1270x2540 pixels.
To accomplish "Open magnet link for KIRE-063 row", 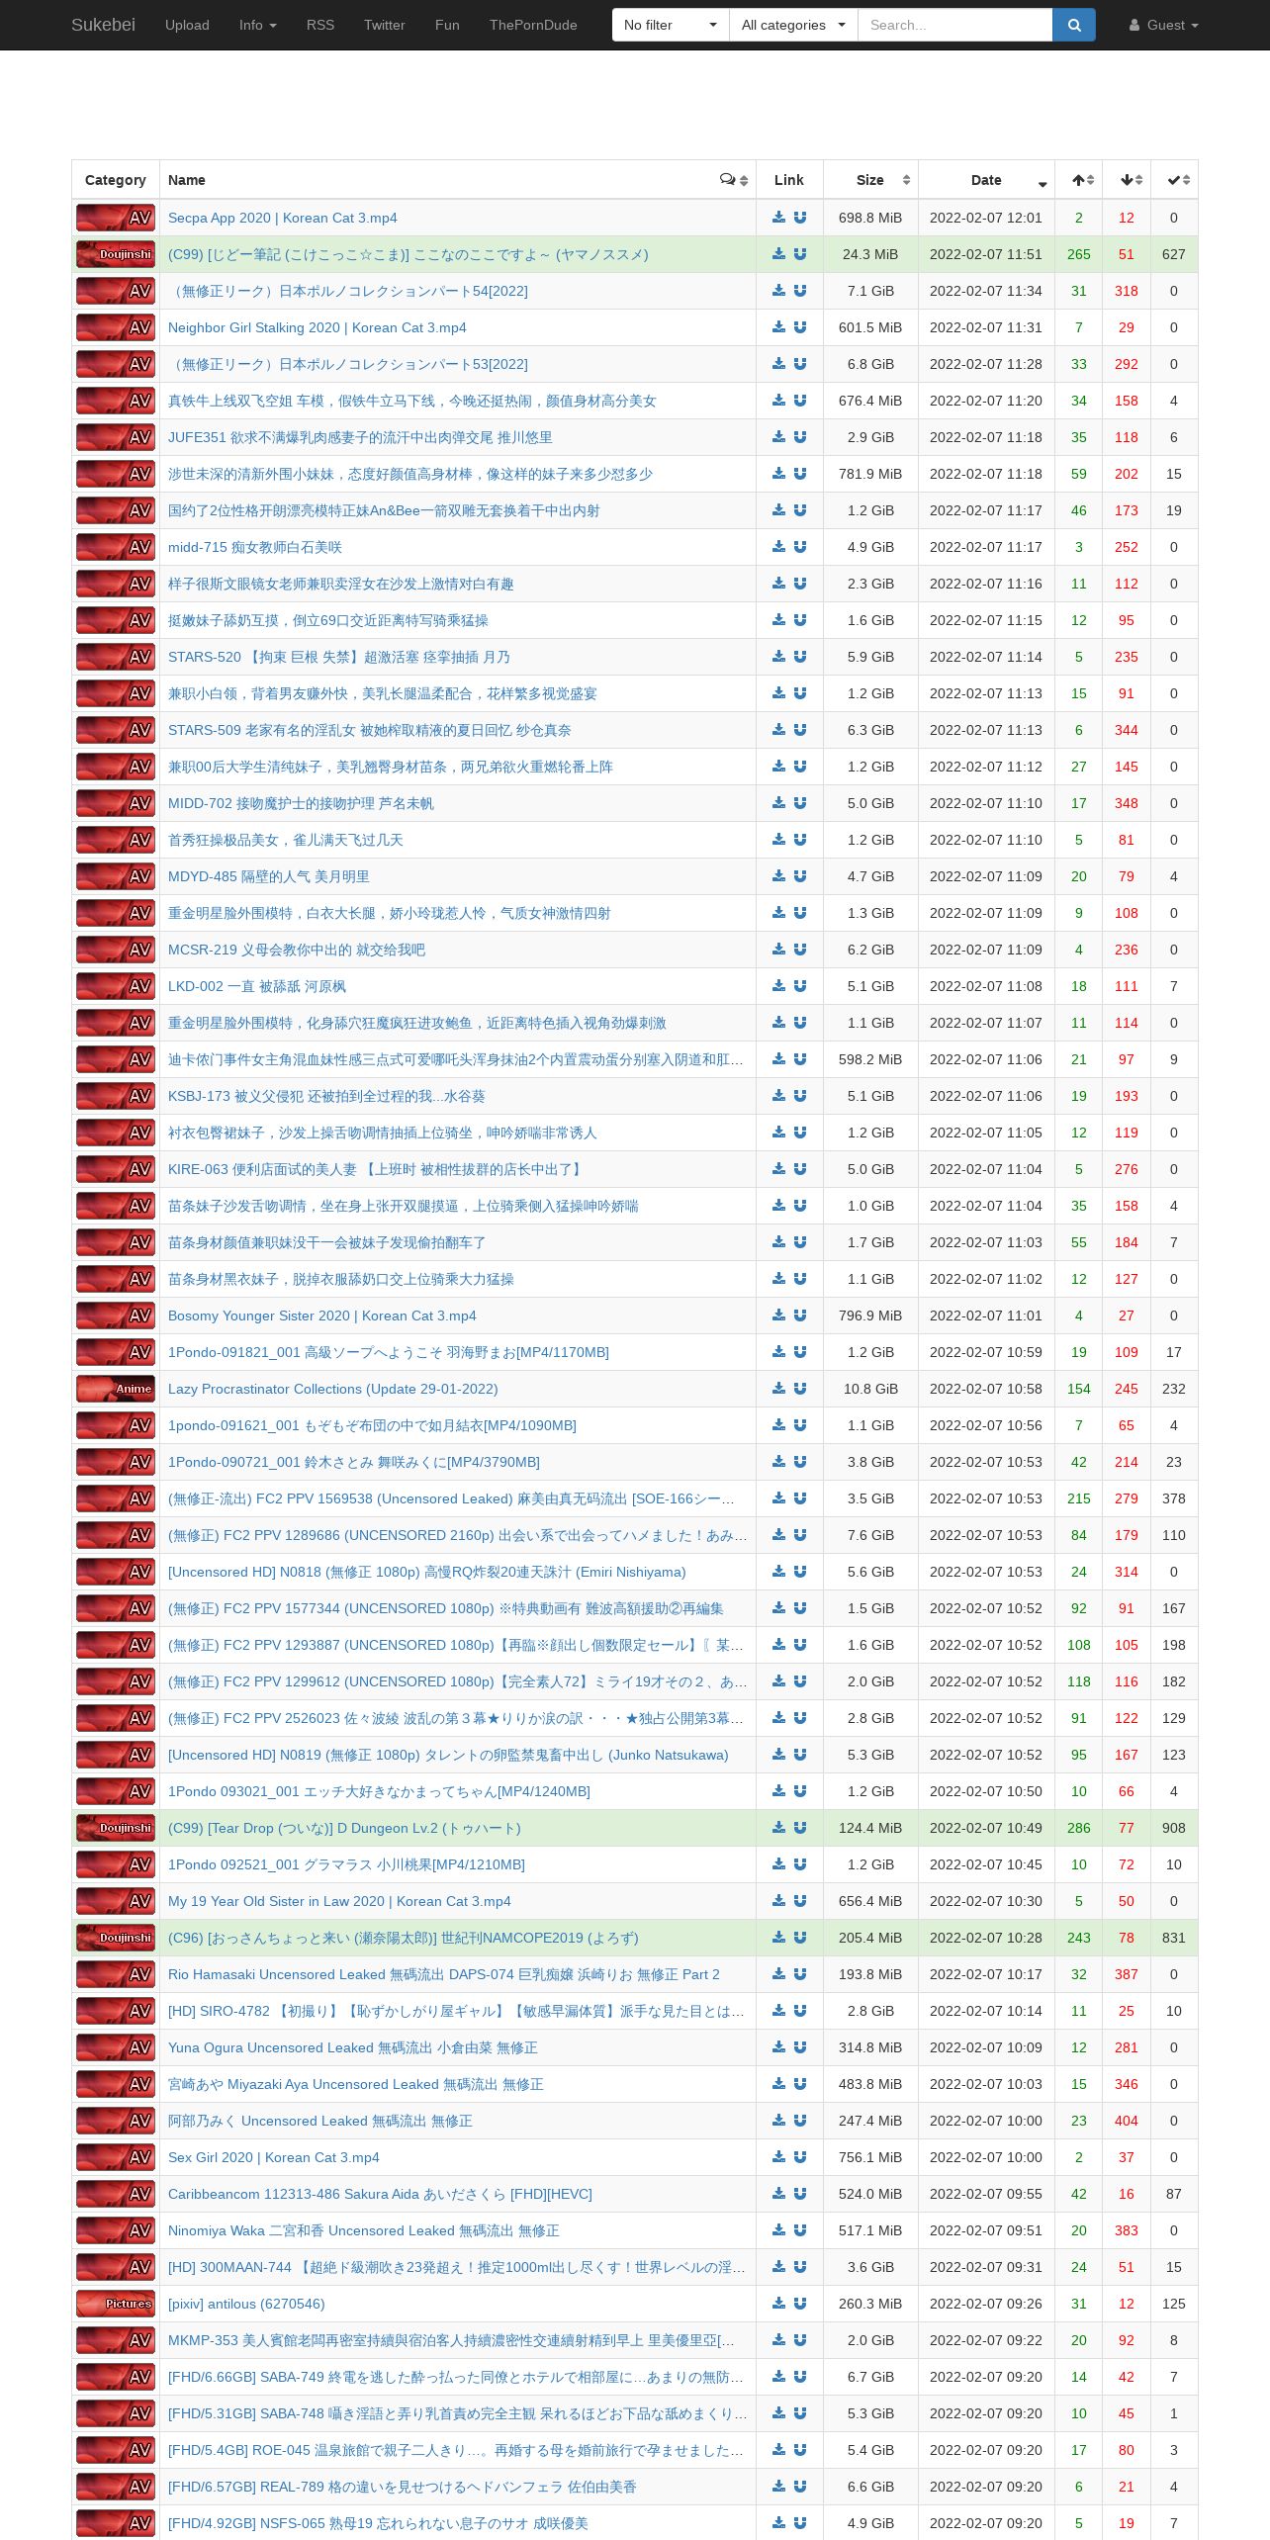I will pyautogui.click(x=800, y=1169).
